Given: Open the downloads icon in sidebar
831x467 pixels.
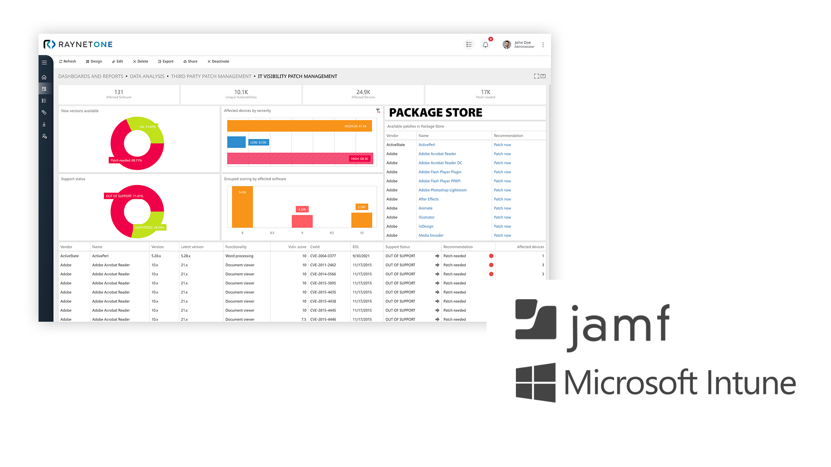Looking at the screenshot, I should click(44, 124).
